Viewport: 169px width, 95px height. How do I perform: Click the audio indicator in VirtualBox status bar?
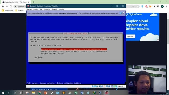(97, 86)
